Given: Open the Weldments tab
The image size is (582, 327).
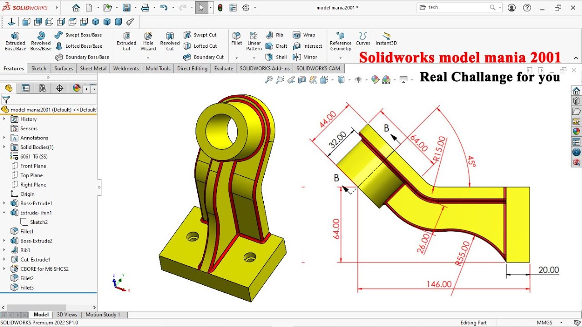Looking at the screenshot, I should tap(126, 69).
